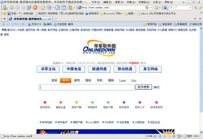Click the [高级] advanced search link

pyautogui.click(x=156, y=87)
